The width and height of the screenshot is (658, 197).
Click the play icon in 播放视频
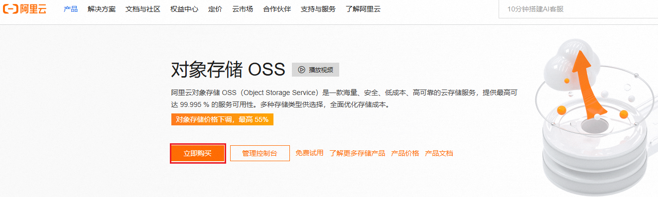301,70
